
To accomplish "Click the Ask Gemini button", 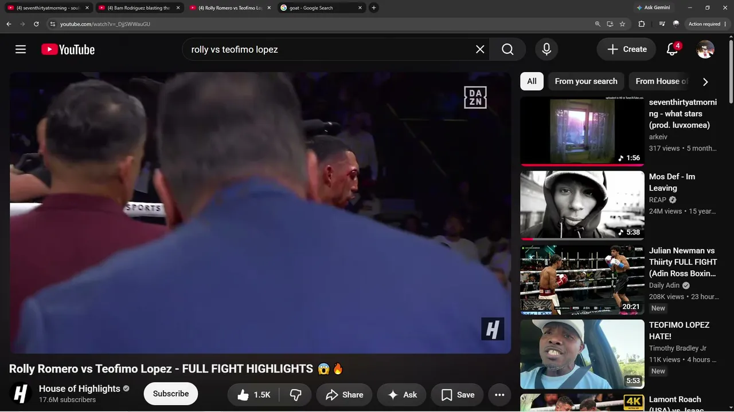I will 653,8.
